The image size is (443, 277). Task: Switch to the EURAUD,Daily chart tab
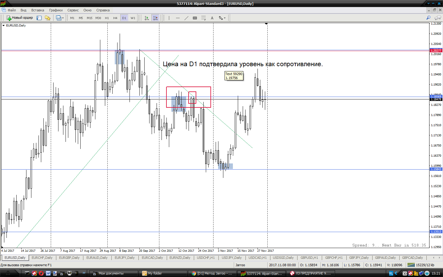pos(97,258)
